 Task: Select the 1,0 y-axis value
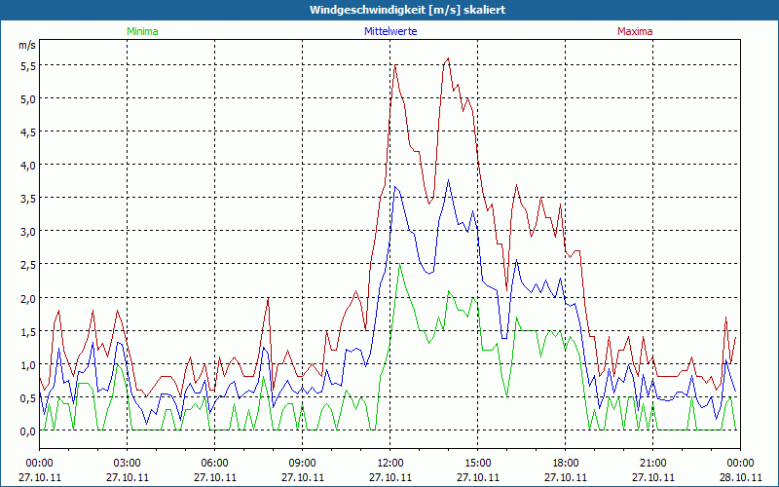[x=28, y=365]
